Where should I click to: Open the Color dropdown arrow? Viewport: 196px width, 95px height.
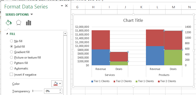60,84
